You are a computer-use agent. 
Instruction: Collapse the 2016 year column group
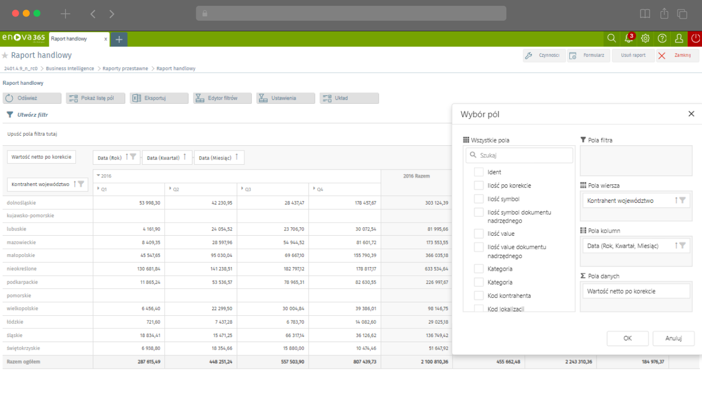pos(99,176)
